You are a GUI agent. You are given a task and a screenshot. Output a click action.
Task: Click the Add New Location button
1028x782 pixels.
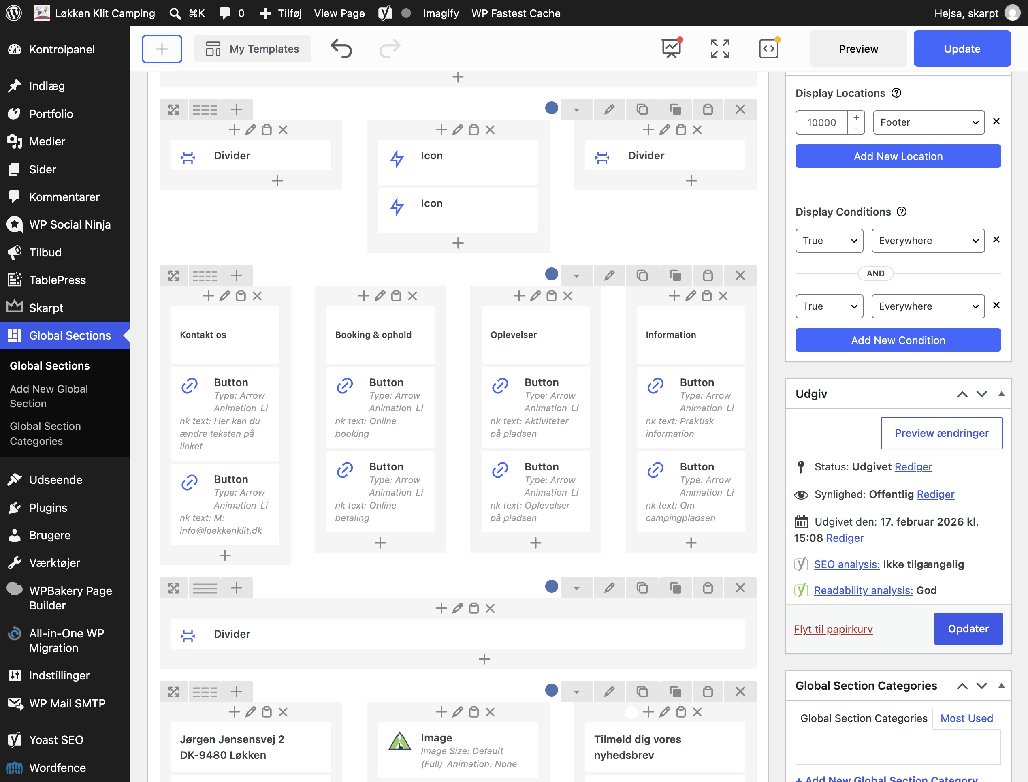(898, 156)
